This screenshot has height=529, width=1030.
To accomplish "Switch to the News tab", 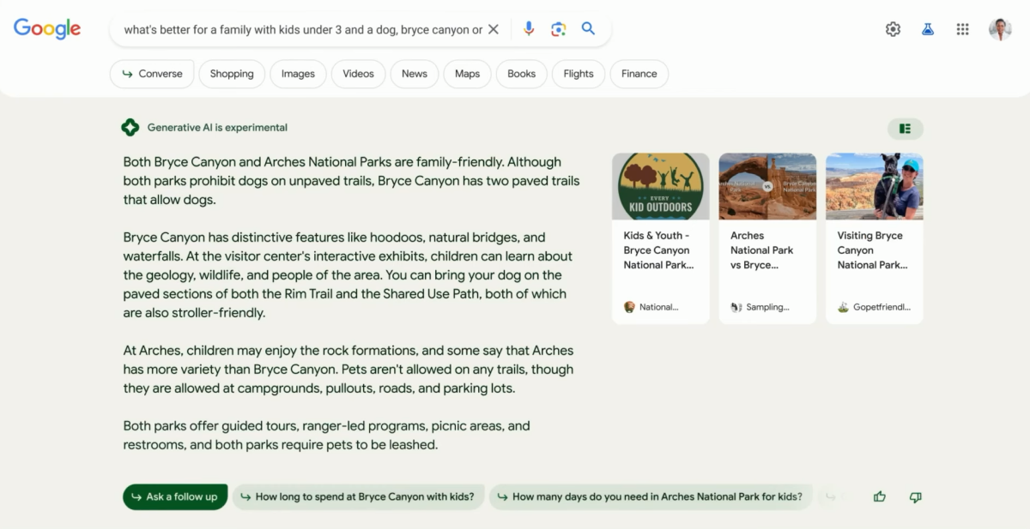I will (415, 74).
